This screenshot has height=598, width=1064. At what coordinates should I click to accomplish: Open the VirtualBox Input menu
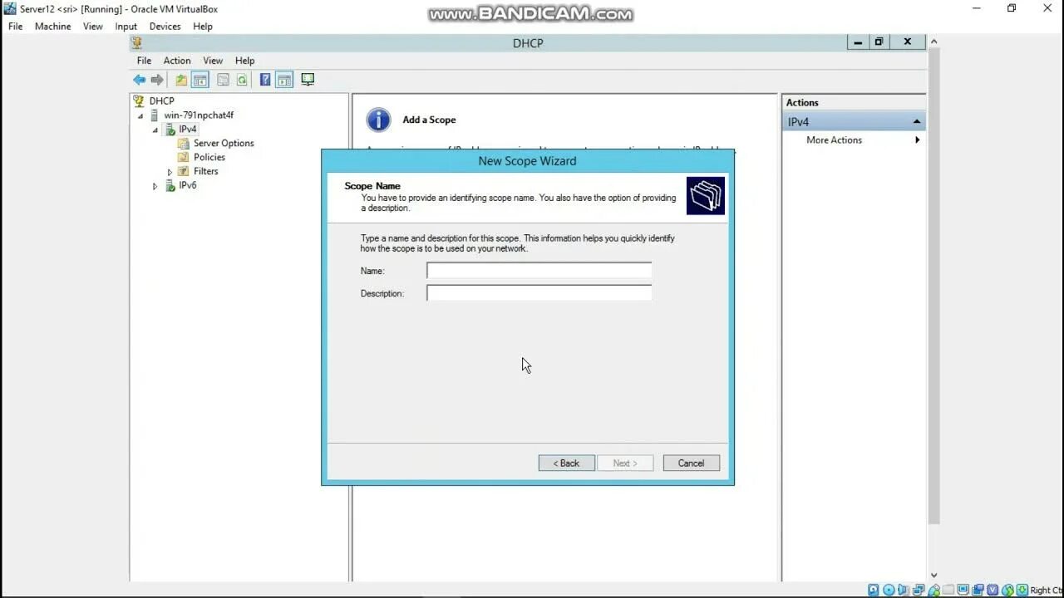click(x=126, y=27)
